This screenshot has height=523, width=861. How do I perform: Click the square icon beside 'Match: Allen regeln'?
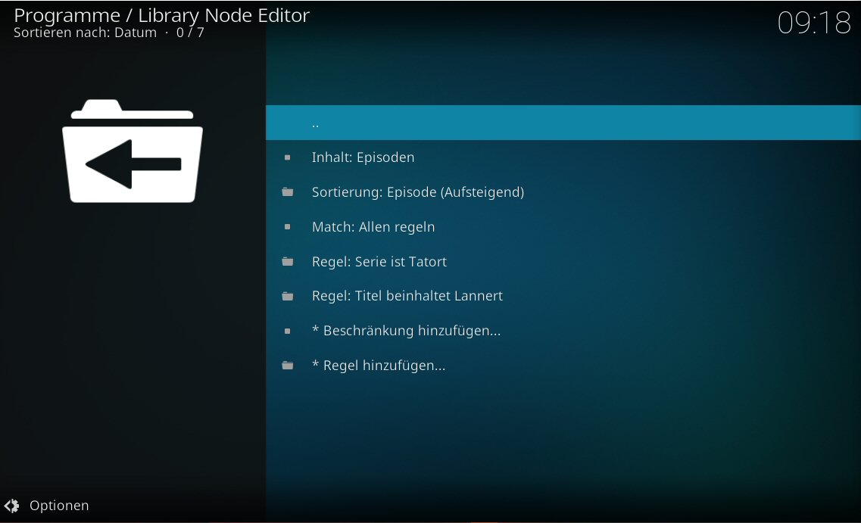point(287,226)
